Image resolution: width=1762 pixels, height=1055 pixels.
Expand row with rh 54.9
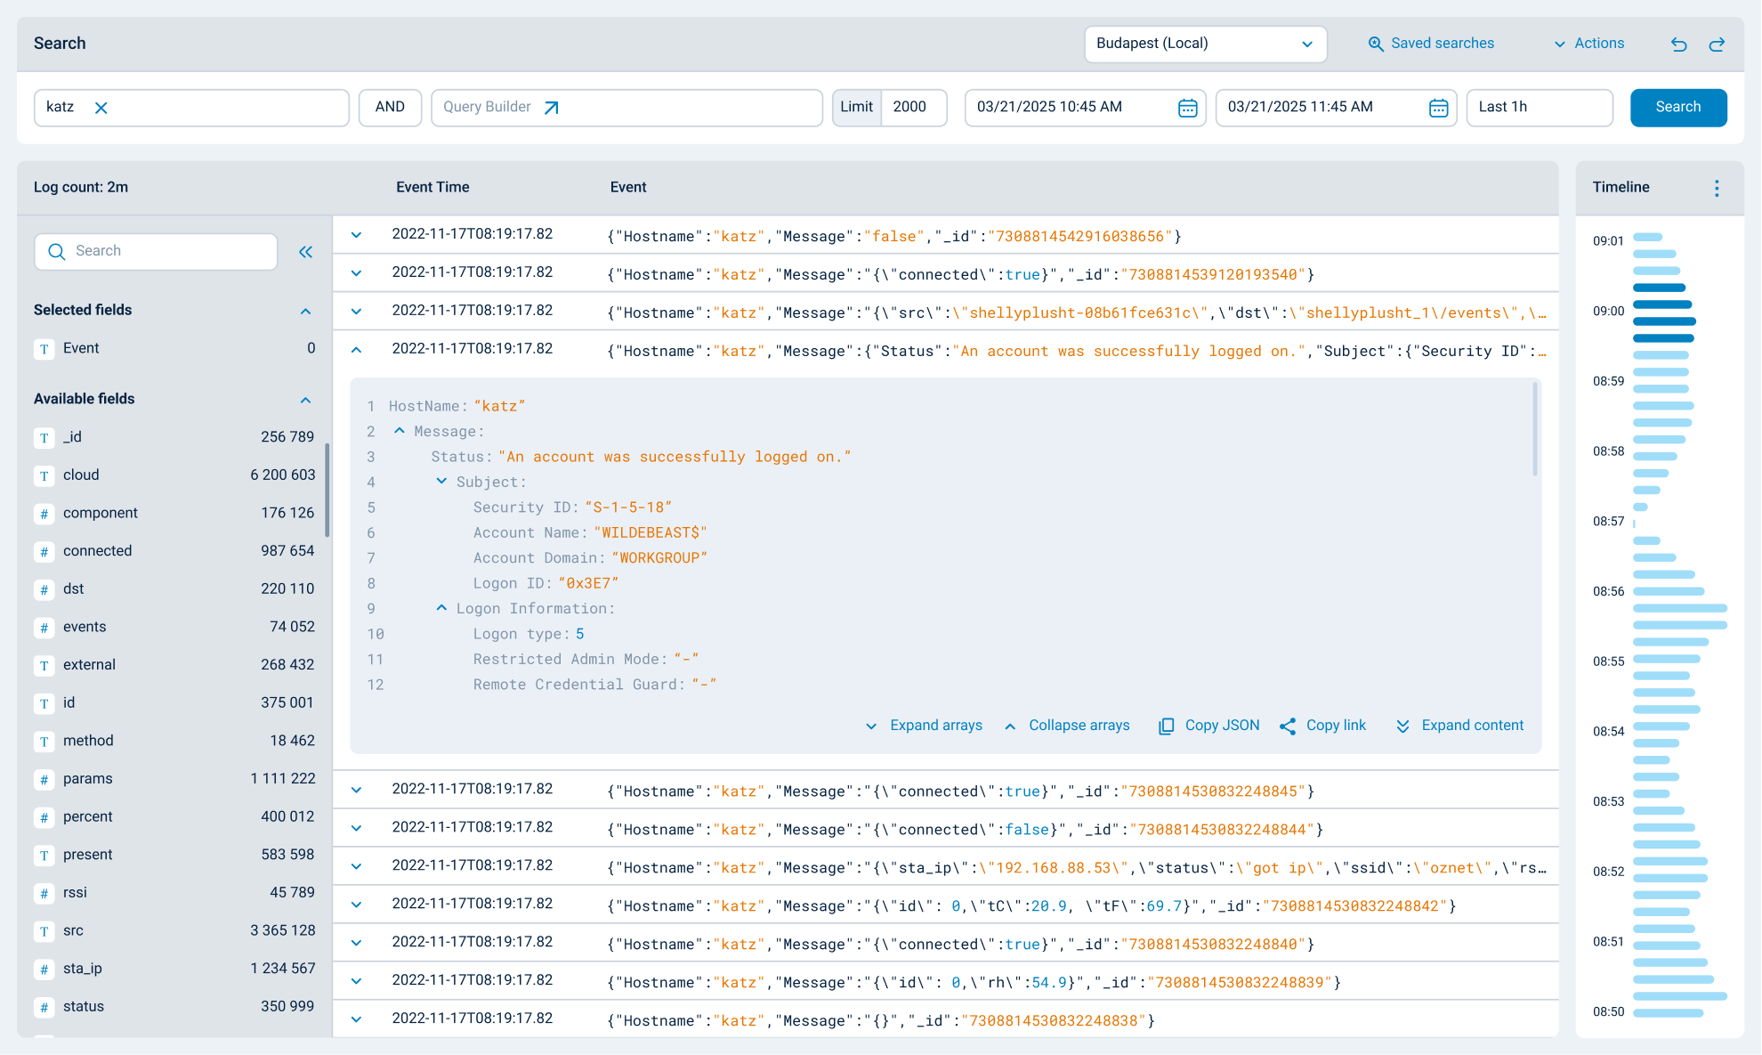click(356, 981)
